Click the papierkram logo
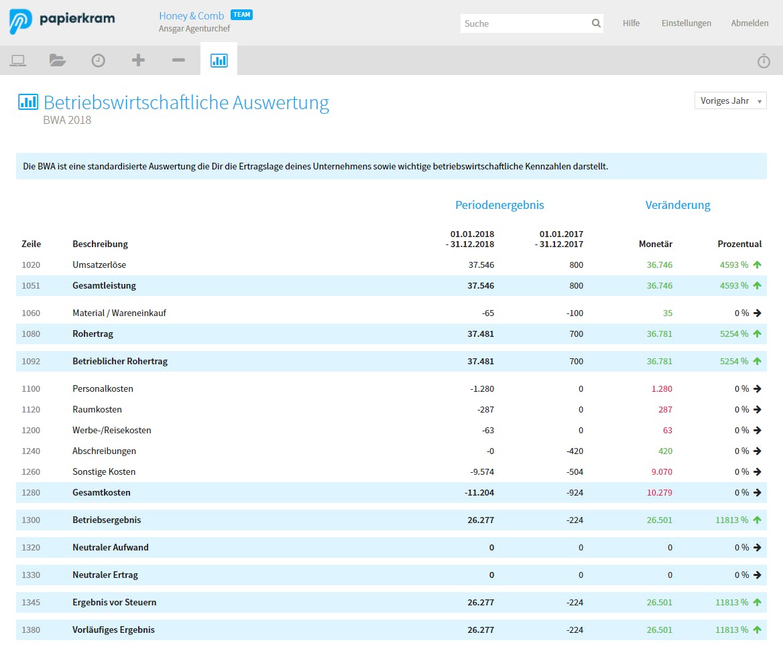 pos(62,21)
